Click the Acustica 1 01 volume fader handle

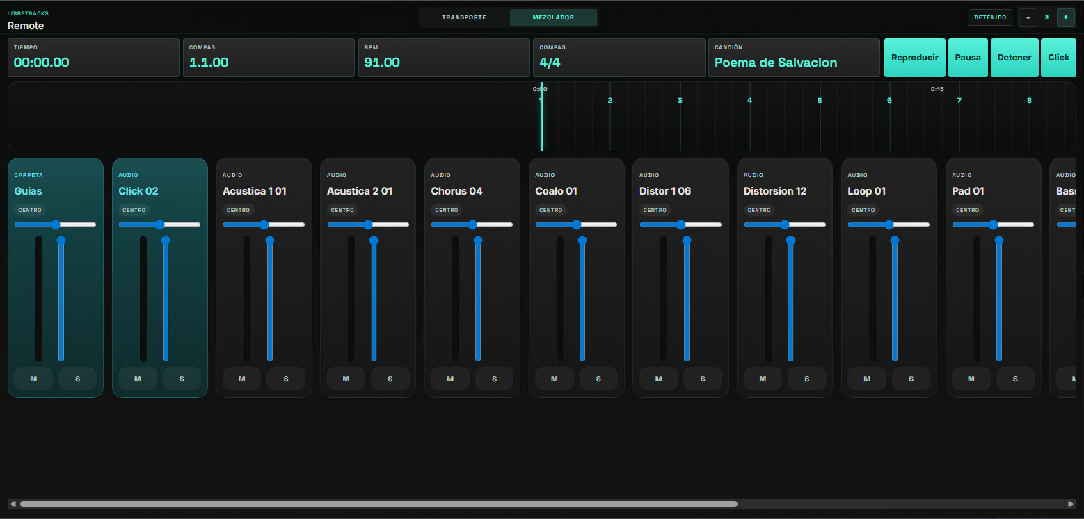pyautogui.click(x=270, y=240)
